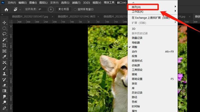
Task: Open the 视图(V) menu
Action: coord(97,3)
